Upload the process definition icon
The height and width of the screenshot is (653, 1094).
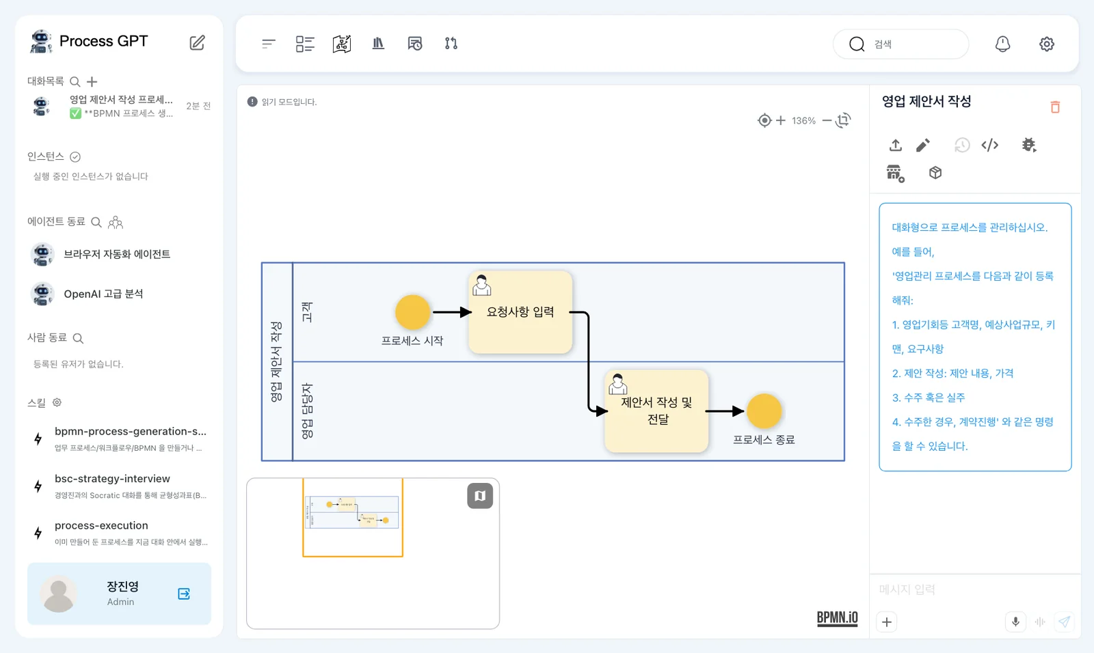(896, 145)
